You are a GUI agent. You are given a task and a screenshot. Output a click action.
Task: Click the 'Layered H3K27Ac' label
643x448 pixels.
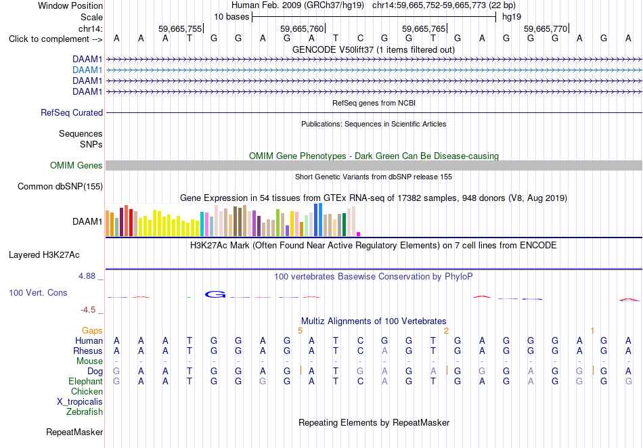pos(44,255)
